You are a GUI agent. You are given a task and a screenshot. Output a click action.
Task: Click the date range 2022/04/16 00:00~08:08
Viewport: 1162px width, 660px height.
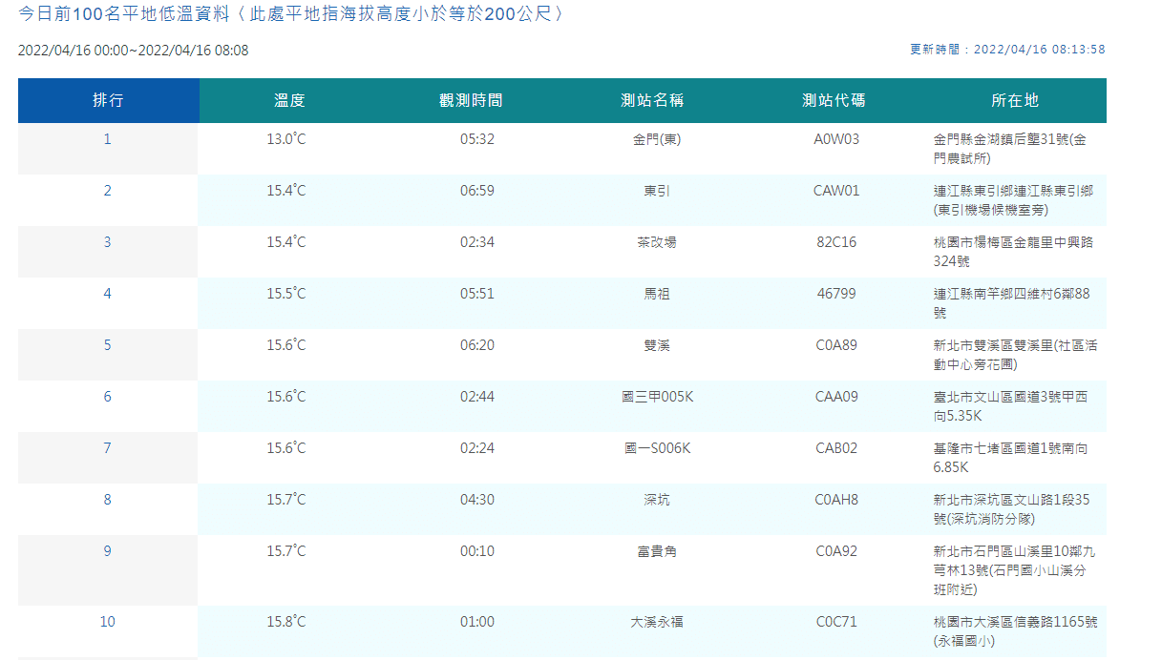pos(133,50)
